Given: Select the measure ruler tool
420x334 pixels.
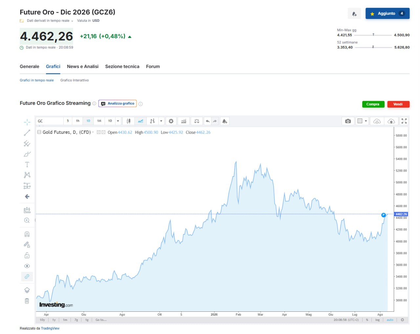Looking at the screenshot, I should [27, 210].
